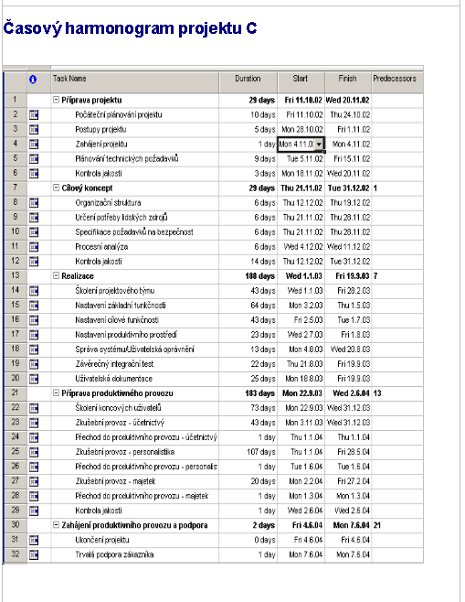465x602 pixels.
Task: Click the task icon beside Organizační struktura
Action: coord(34,202)
